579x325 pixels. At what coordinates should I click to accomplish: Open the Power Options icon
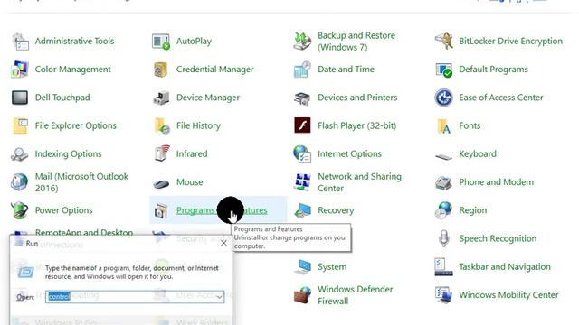(20, 210)
